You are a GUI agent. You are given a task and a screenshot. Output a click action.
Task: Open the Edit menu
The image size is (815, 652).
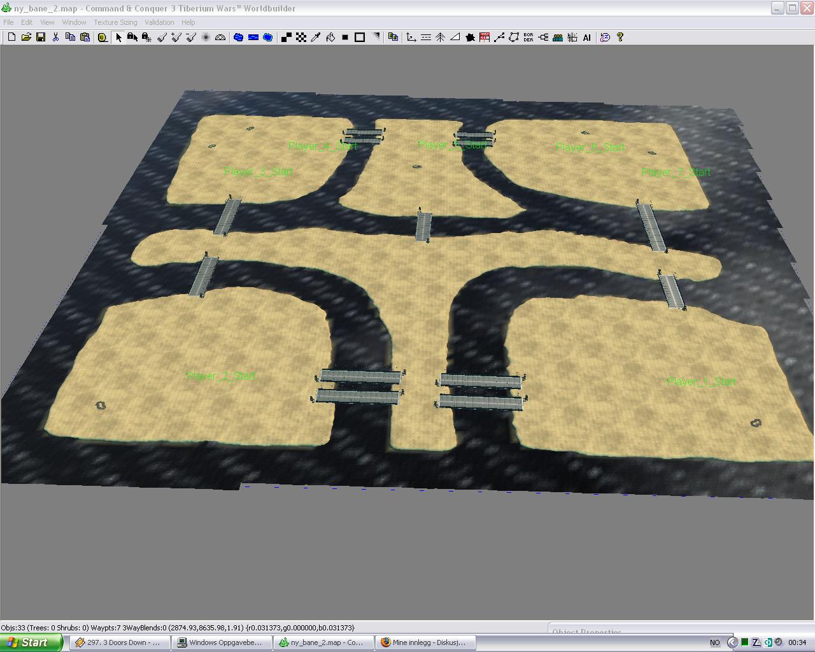click(27, 22)
